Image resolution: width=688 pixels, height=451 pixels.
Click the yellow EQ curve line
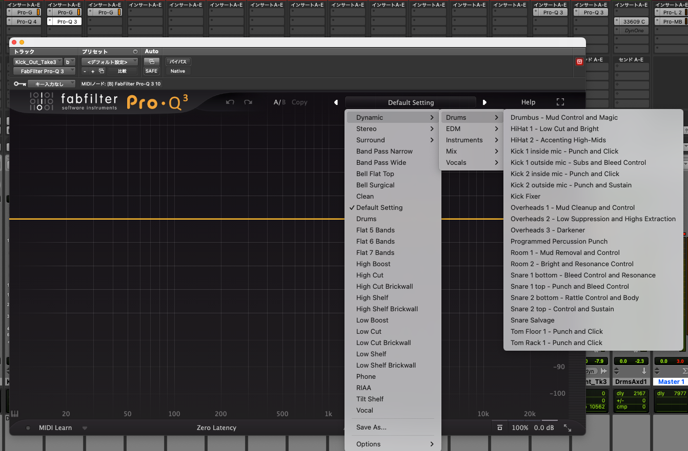[x=177, y=219]
